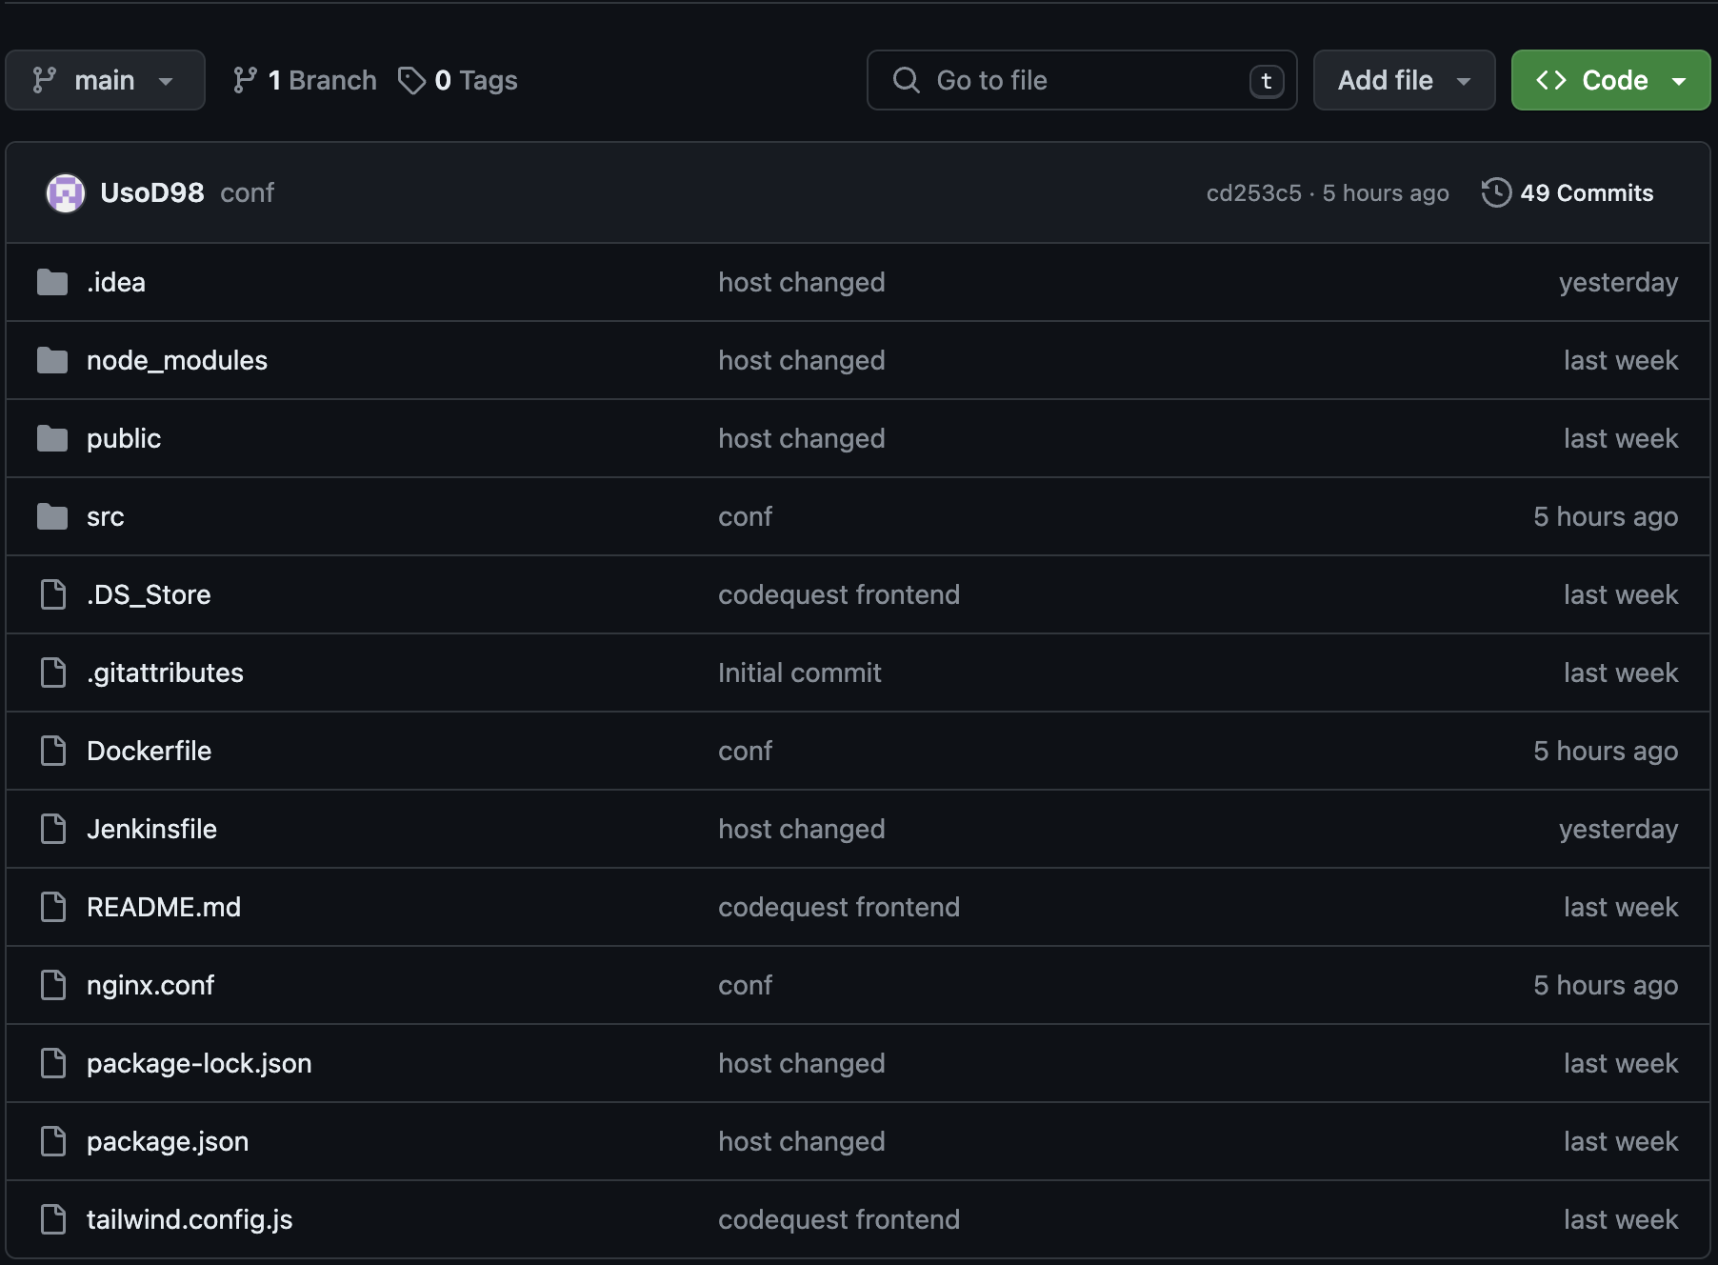Open the 'Initial commit' message link
Viewport: 1718px width, 1265px height.
(x=799, y=673)
